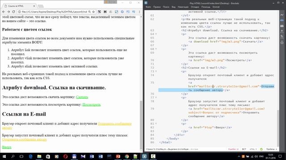Open Windows Start menu
The width and height of the screenshot is (286, 160).
click(4, 156)
